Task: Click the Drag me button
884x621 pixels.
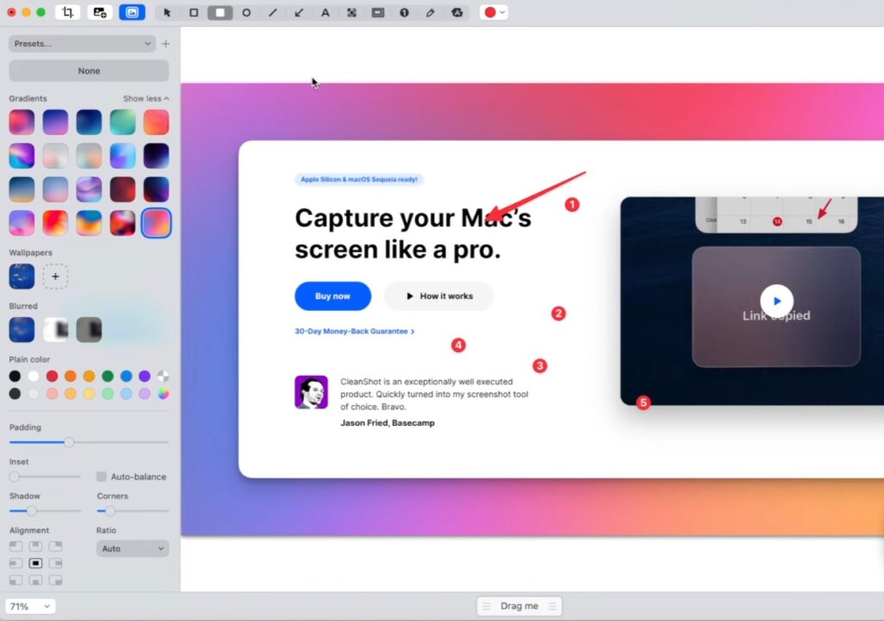Action: point(519,605)
